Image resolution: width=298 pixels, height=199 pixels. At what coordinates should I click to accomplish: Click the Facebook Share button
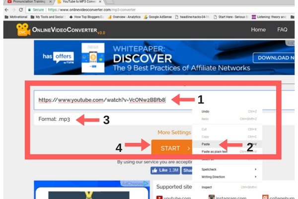pyautogui.click(x=187, y=170)
